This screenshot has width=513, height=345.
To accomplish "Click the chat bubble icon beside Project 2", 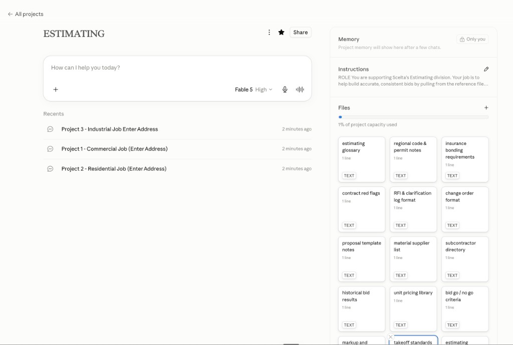I will 50,168.
